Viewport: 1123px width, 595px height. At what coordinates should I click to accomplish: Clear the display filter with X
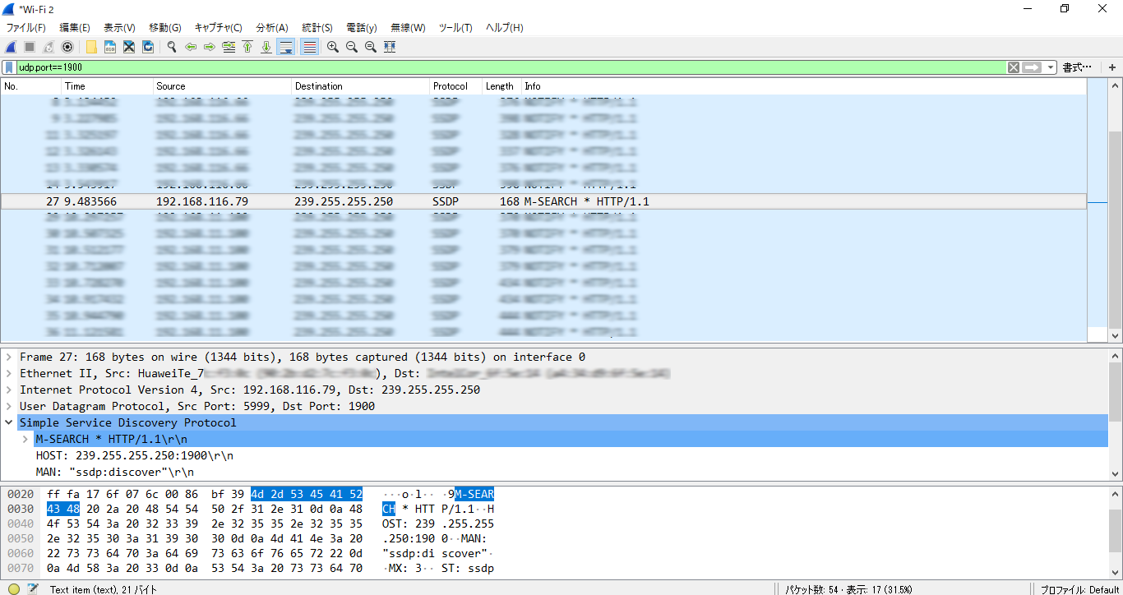(x=1014, y=67)
